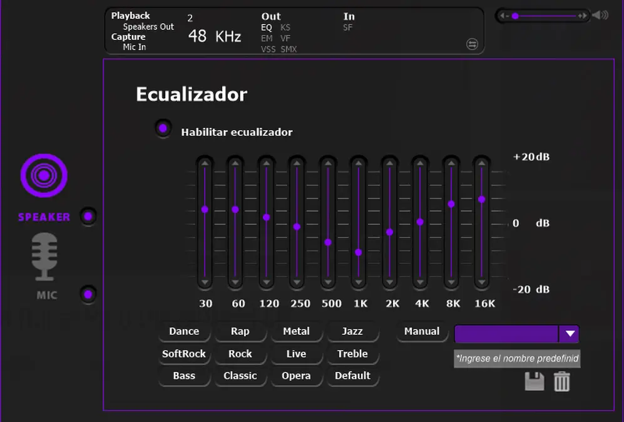The height and width of the screenshot is (422, 624).
Task: Click the EQ indicator under Out
Action: 266,28
